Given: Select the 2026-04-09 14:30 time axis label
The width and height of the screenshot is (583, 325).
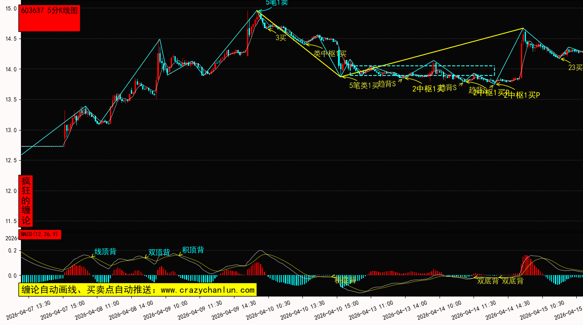Looking at the screenshot, I should coord(240,310).
